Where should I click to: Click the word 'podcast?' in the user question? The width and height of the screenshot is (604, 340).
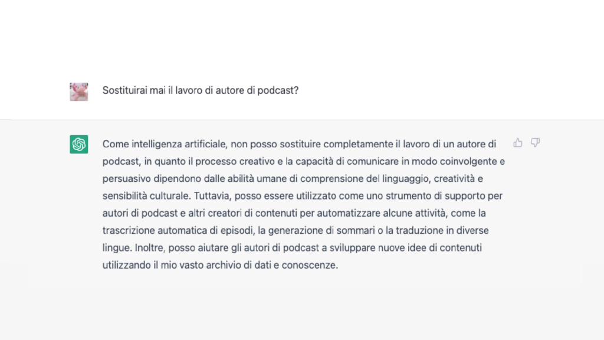click(278, 90)
